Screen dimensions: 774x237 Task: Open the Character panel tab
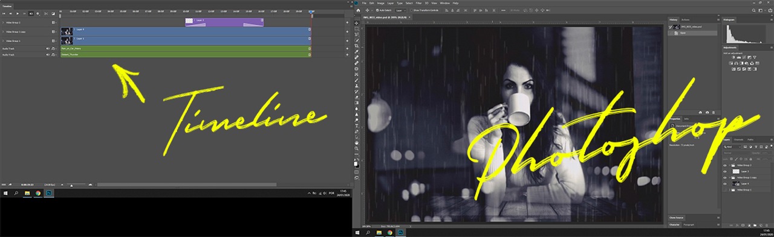coord(674,225)
